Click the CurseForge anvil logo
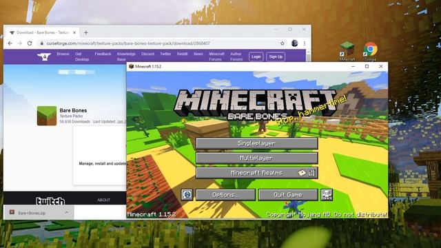 tap(44, 56)
